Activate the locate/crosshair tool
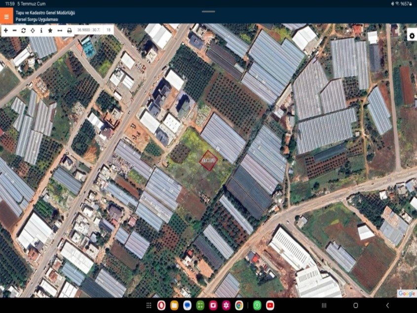 click(33, 31)
